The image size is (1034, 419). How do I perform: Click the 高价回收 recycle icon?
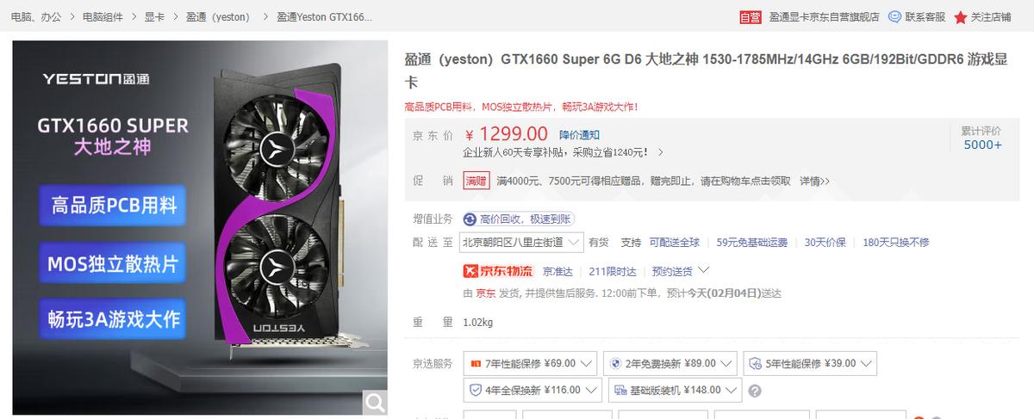[470, 219]
